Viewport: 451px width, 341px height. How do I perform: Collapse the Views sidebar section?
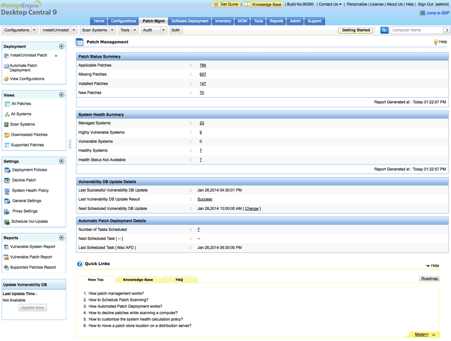62,95
